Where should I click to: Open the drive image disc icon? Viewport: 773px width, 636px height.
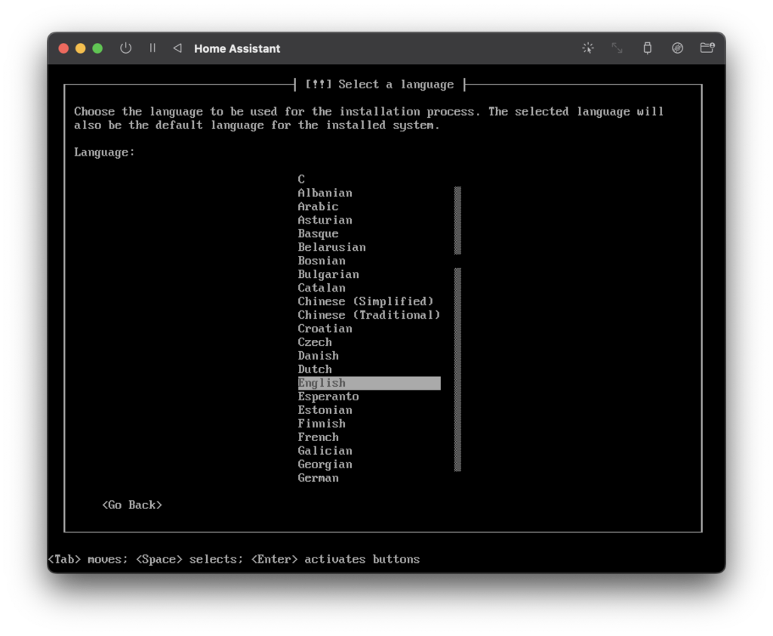(x=677, y=48)
